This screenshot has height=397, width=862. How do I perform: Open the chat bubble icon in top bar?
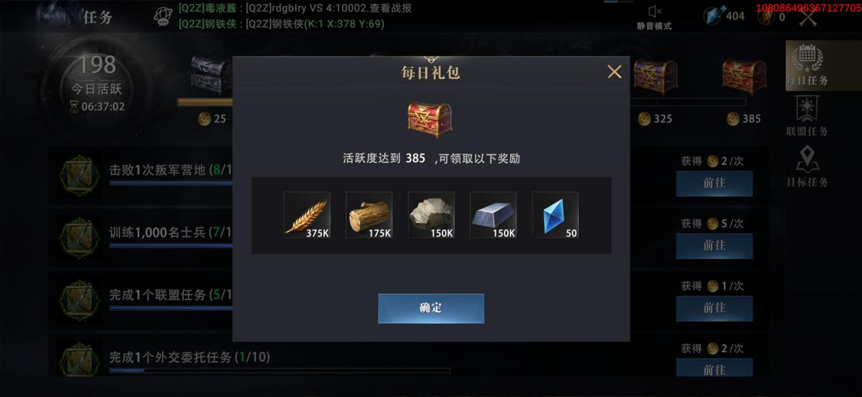tap(163, 16)
